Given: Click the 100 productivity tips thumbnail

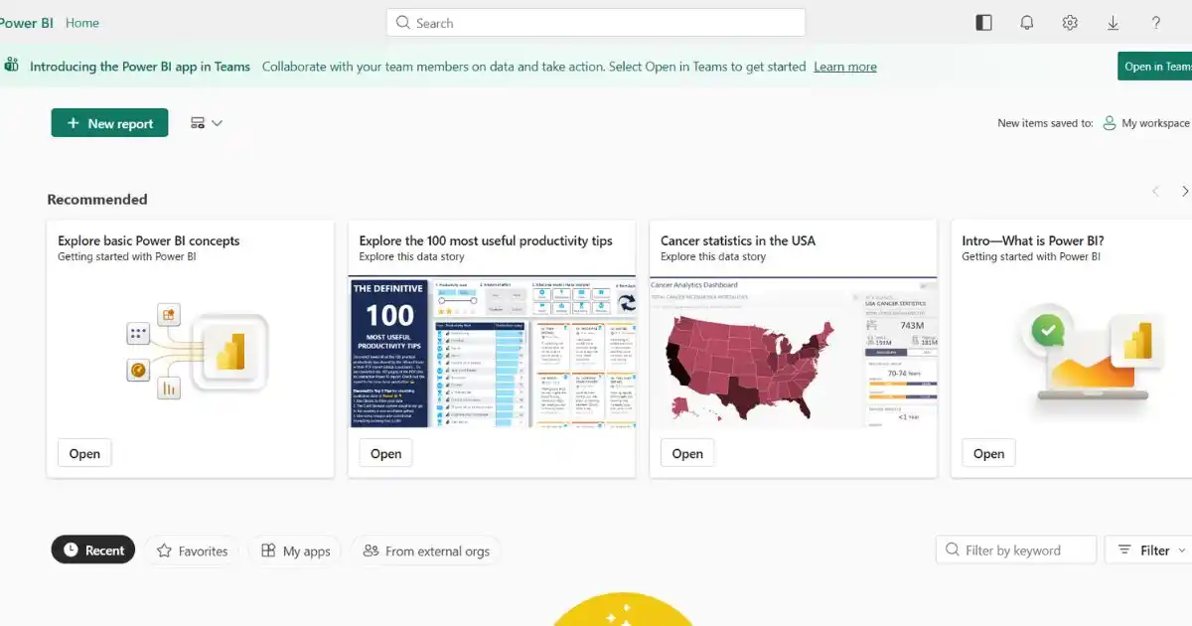Looking at the screenshot, I should (492, 353).
